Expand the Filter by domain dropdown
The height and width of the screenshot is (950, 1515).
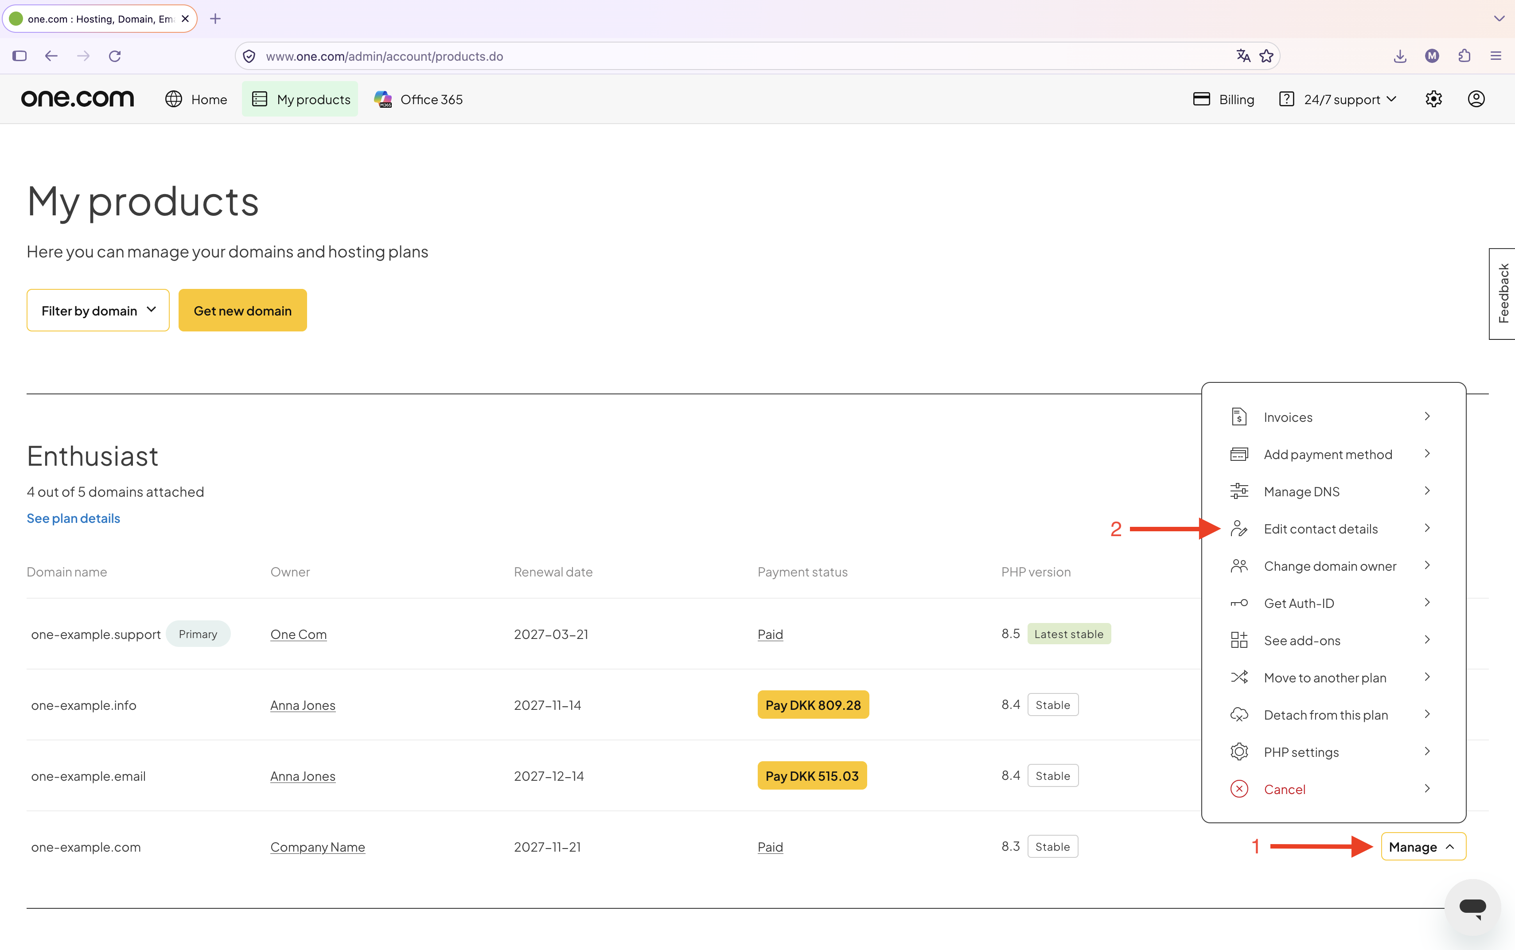click(x=98, y=310)
